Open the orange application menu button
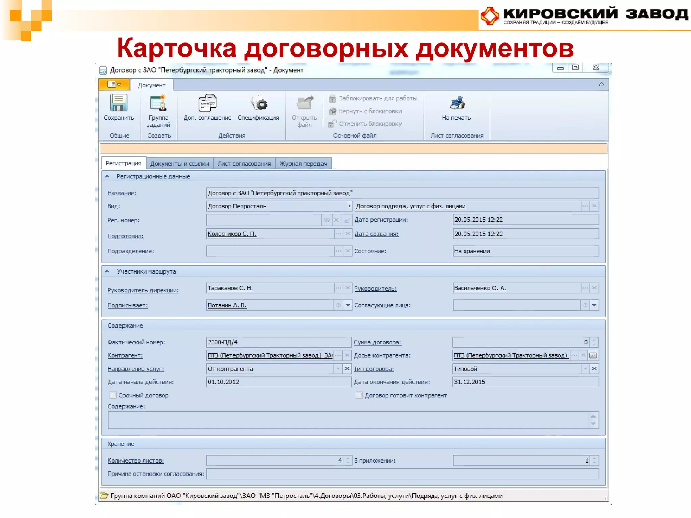Image resolution: width=691 pixels, height=518 pixels. pos(114,84)
